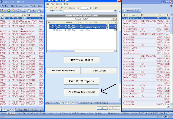Viewport: 173px width, 119px height.
Task: Switch to the Files tab in Project dialog
Action: point(104,103)
